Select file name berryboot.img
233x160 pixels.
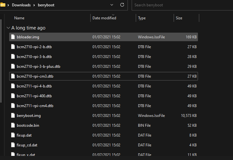[29, 116]
